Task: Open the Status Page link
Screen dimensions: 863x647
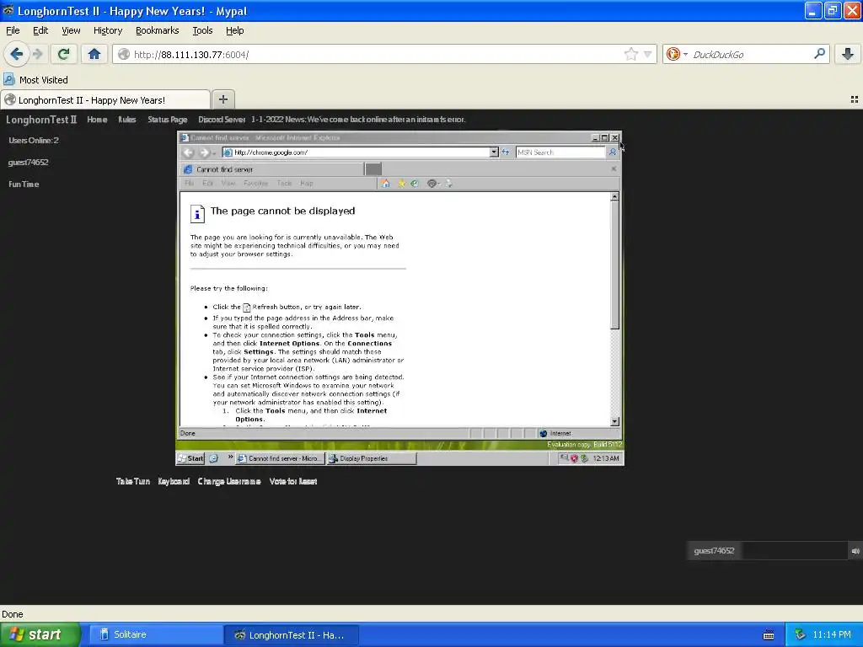Action: (x=168, y=120)
